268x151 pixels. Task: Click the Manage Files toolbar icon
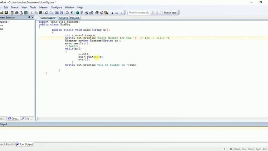pyautogui.click(x=12, y=13)
